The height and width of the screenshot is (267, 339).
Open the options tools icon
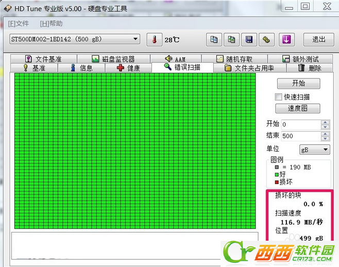tap(266, 40)
